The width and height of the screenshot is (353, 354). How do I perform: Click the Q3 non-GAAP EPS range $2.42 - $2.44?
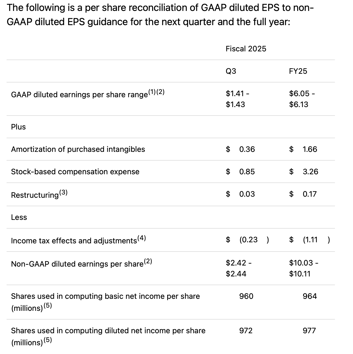(x=239, y=268)
